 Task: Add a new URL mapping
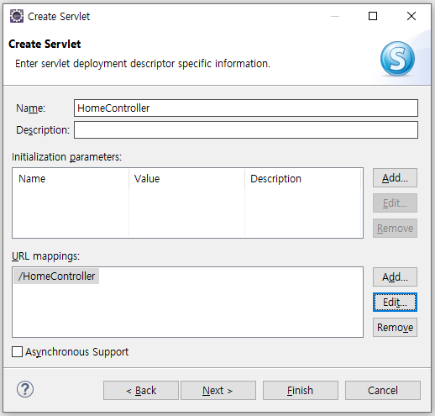(395, 277)
